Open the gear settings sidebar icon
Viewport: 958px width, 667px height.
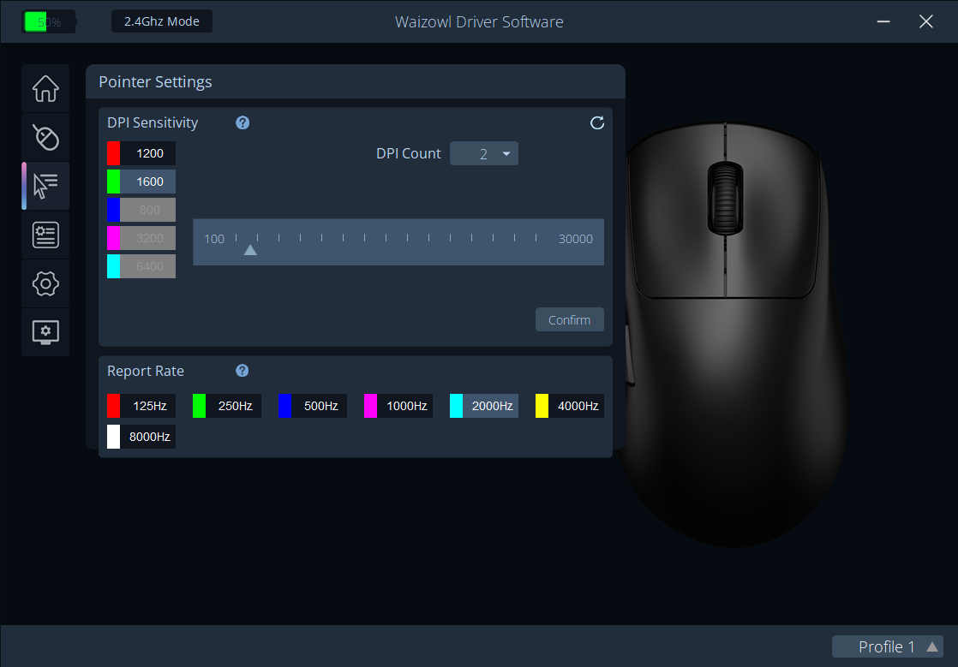coord(45,283)
